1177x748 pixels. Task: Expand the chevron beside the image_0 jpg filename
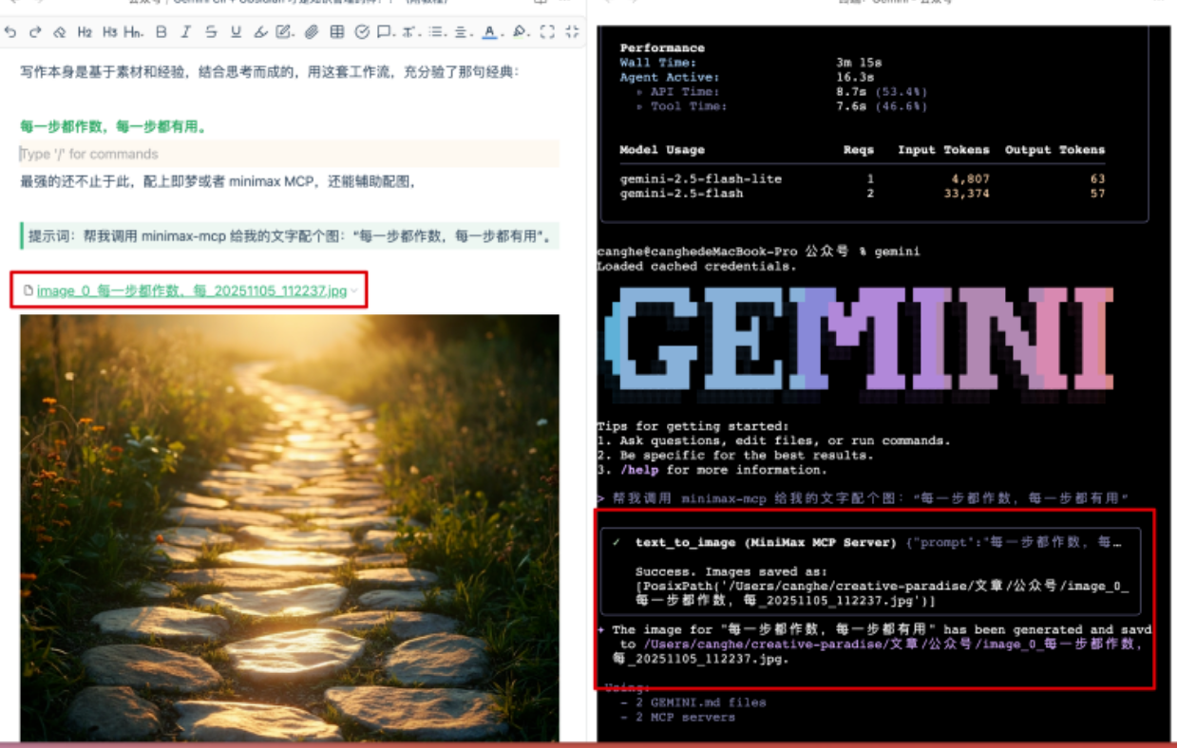click(354, 291)
